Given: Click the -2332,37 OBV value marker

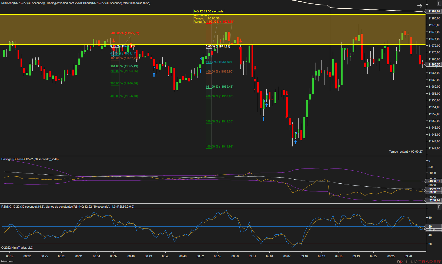Looking at the screenshot, I should (x=434, y=189).
